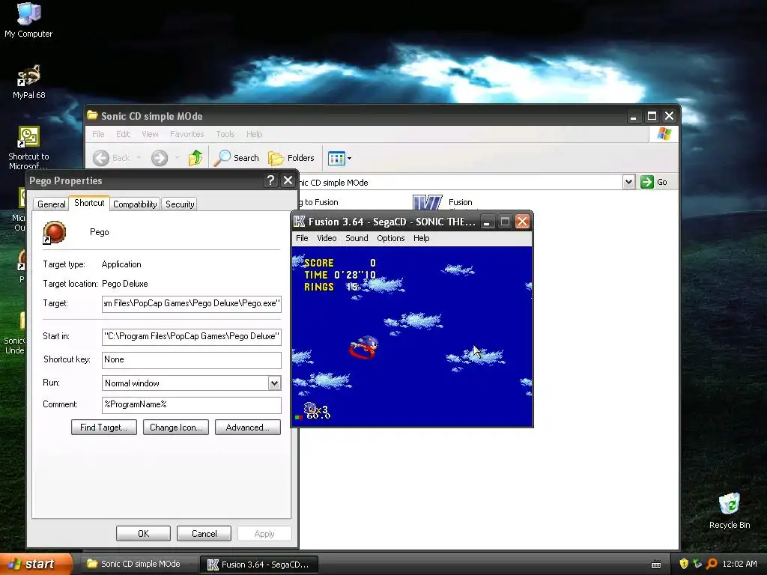
Task: Switch to the General tab
Action: click(x=52, y=204)
